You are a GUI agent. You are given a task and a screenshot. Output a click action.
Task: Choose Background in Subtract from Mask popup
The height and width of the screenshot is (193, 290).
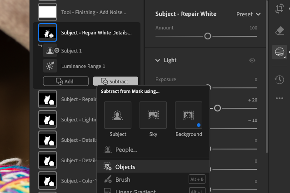point(189,115)
